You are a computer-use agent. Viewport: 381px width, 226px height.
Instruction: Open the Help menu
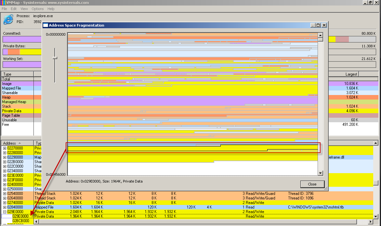51,9
